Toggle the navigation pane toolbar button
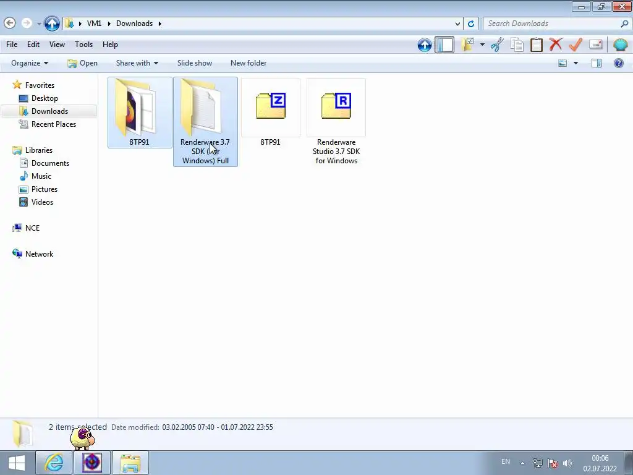This screenshot has height=475, width=633. (444, 45)
